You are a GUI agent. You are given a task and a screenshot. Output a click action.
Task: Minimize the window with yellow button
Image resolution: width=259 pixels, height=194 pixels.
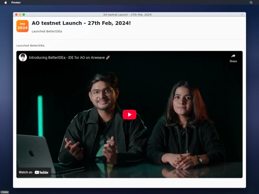pyautogui.click(x=20, y=15)
